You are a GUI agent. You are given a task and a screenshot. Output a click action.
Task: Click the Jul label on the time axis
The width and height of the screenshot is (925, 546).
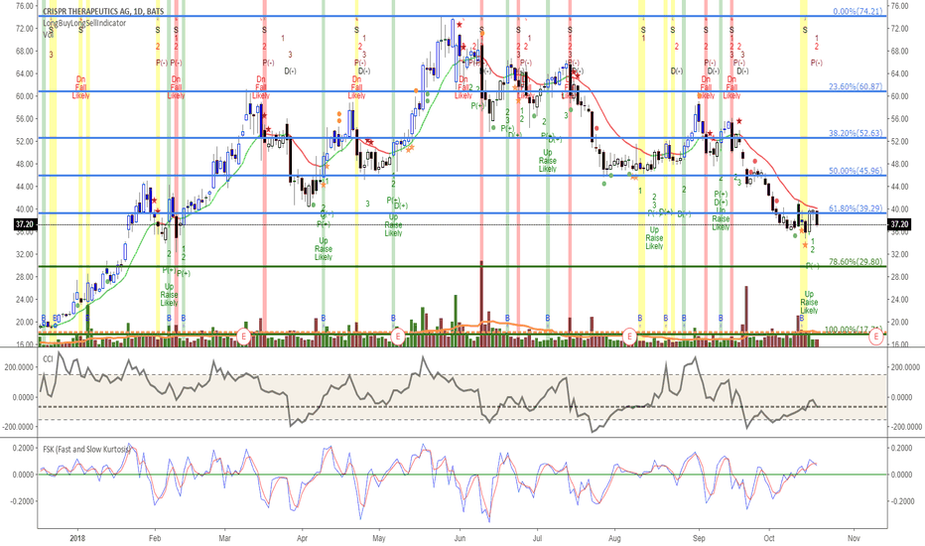pyautogui.click(x=537, y=538)
